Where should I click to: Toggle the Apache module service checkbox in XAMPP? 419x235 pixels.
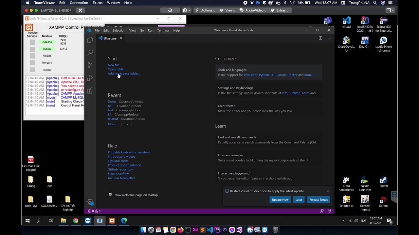coord(32,42)
